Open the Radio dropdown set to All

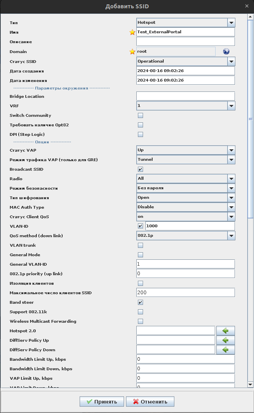231,179
